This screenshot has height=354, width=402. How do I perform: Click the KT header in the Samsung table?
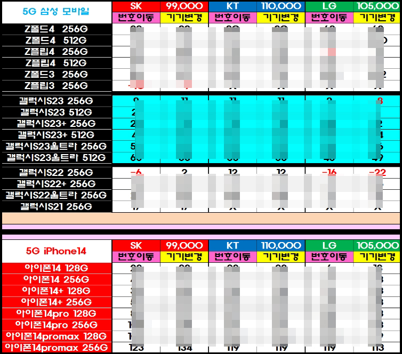(232, 6)
